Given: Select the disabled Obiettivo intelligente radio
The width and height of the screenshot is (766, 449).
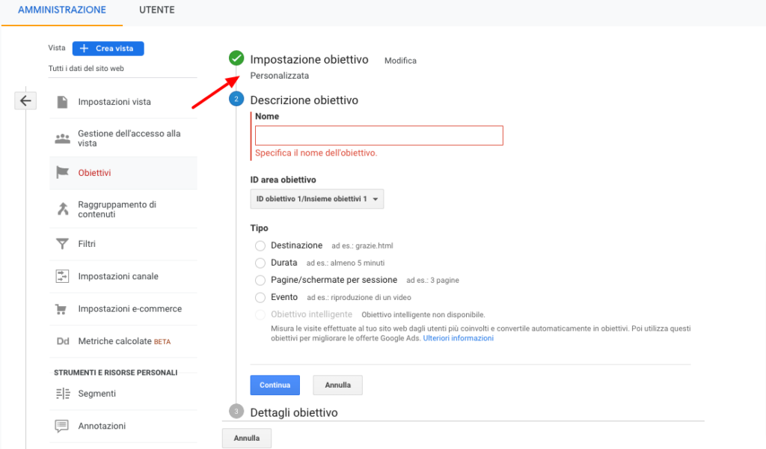Looking at the screenshot, I should pyautogui.click(x=260, y=314).
